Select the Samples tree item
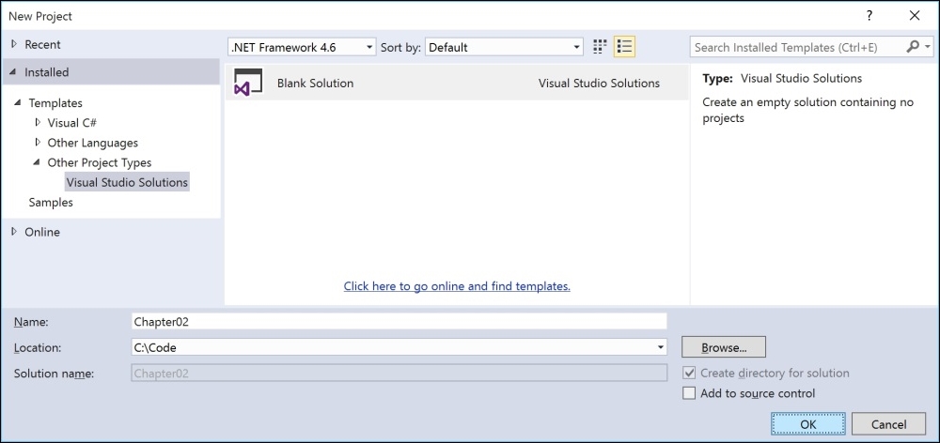The width and height of the screenshot is (940, 443). [x=51, y=203]
